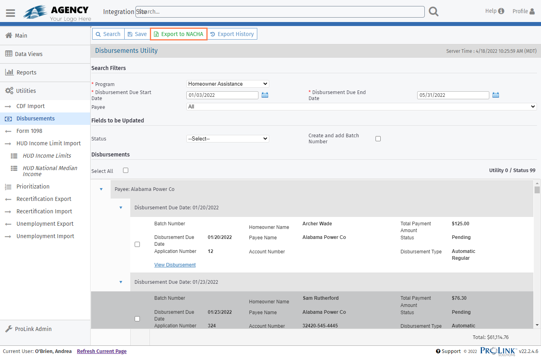The image size is (541, 357).
Task: Click the magnifying glass search icon
Action: coord(434,12)
